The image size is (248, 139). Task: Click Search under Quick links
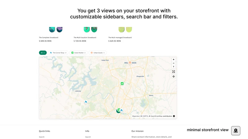click(x=42, y=137)
